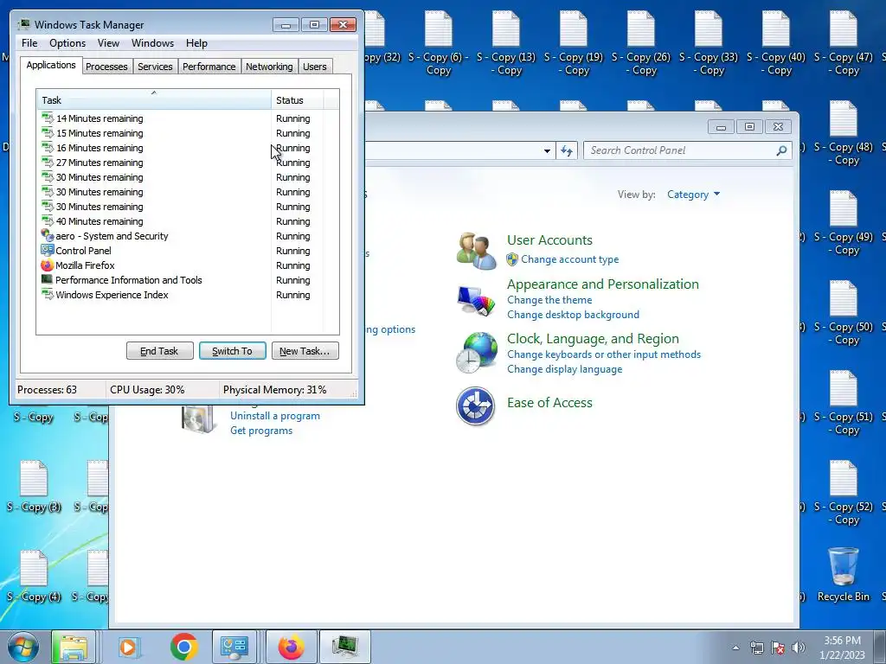Expand the address bar history dropdown arrow
Viewport: 886px width, 664px height.
coord(547,150)
